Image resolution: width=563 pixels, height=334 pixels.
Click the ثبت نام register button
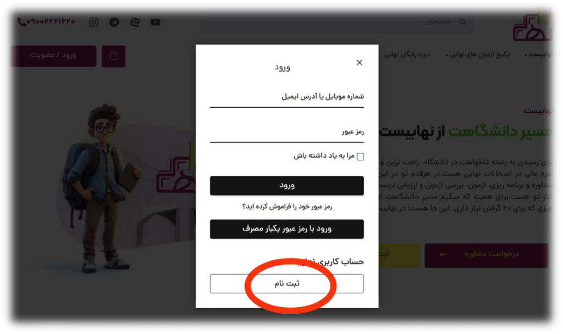[x=287, y=284]
